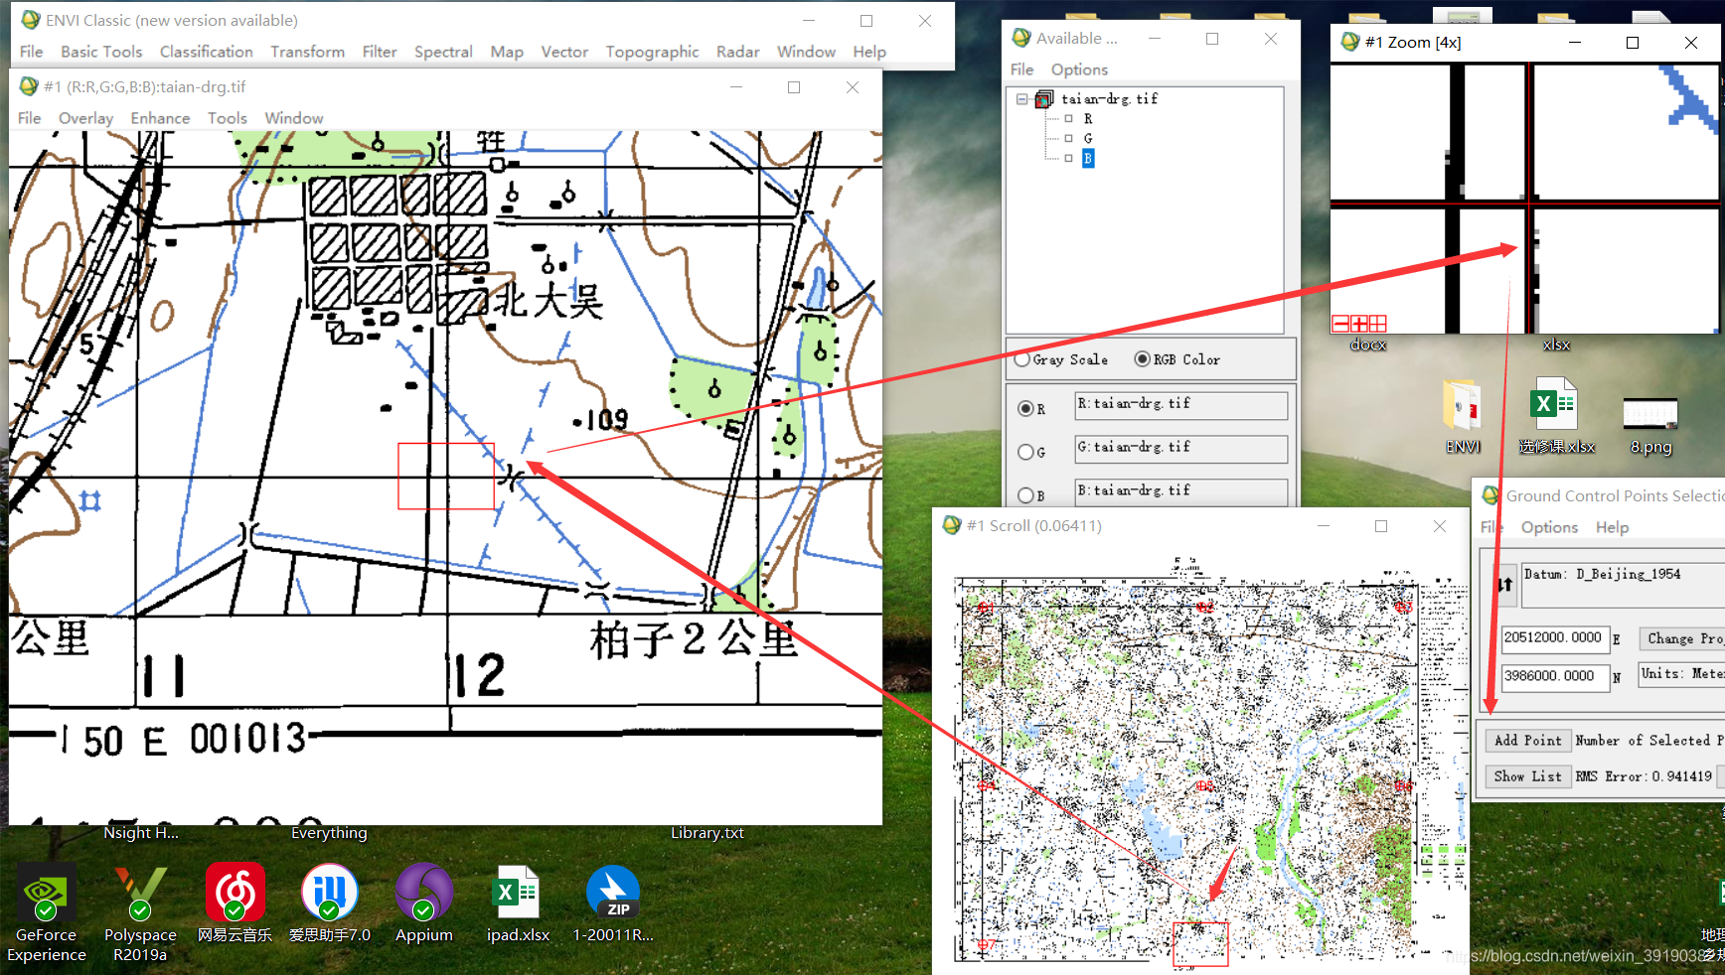Viewport: 1725px width, 975px height.
Task: Click Change Proj button
Action: 1681,638
